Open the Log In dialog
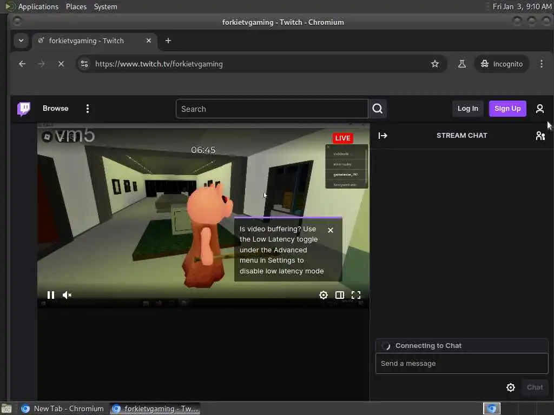 [x=467, y=108]
